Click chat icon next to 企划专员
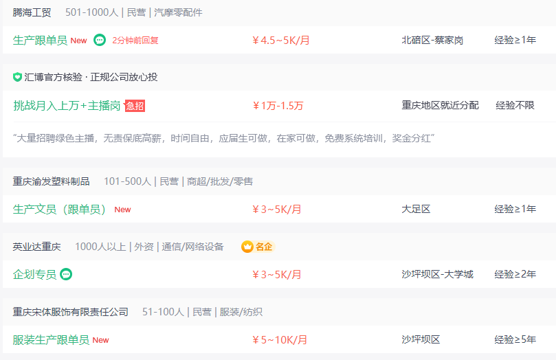The width and height of the screenshot is (556, 360). coord(66,274)
